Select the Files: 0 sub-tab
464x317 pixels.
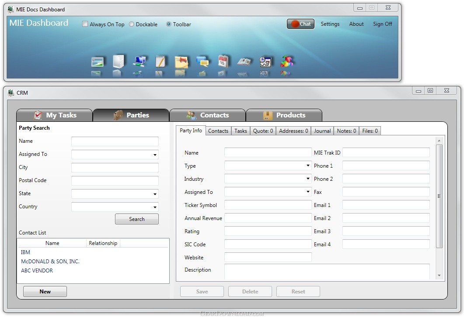pyautogui.click(x=370, y=131)
